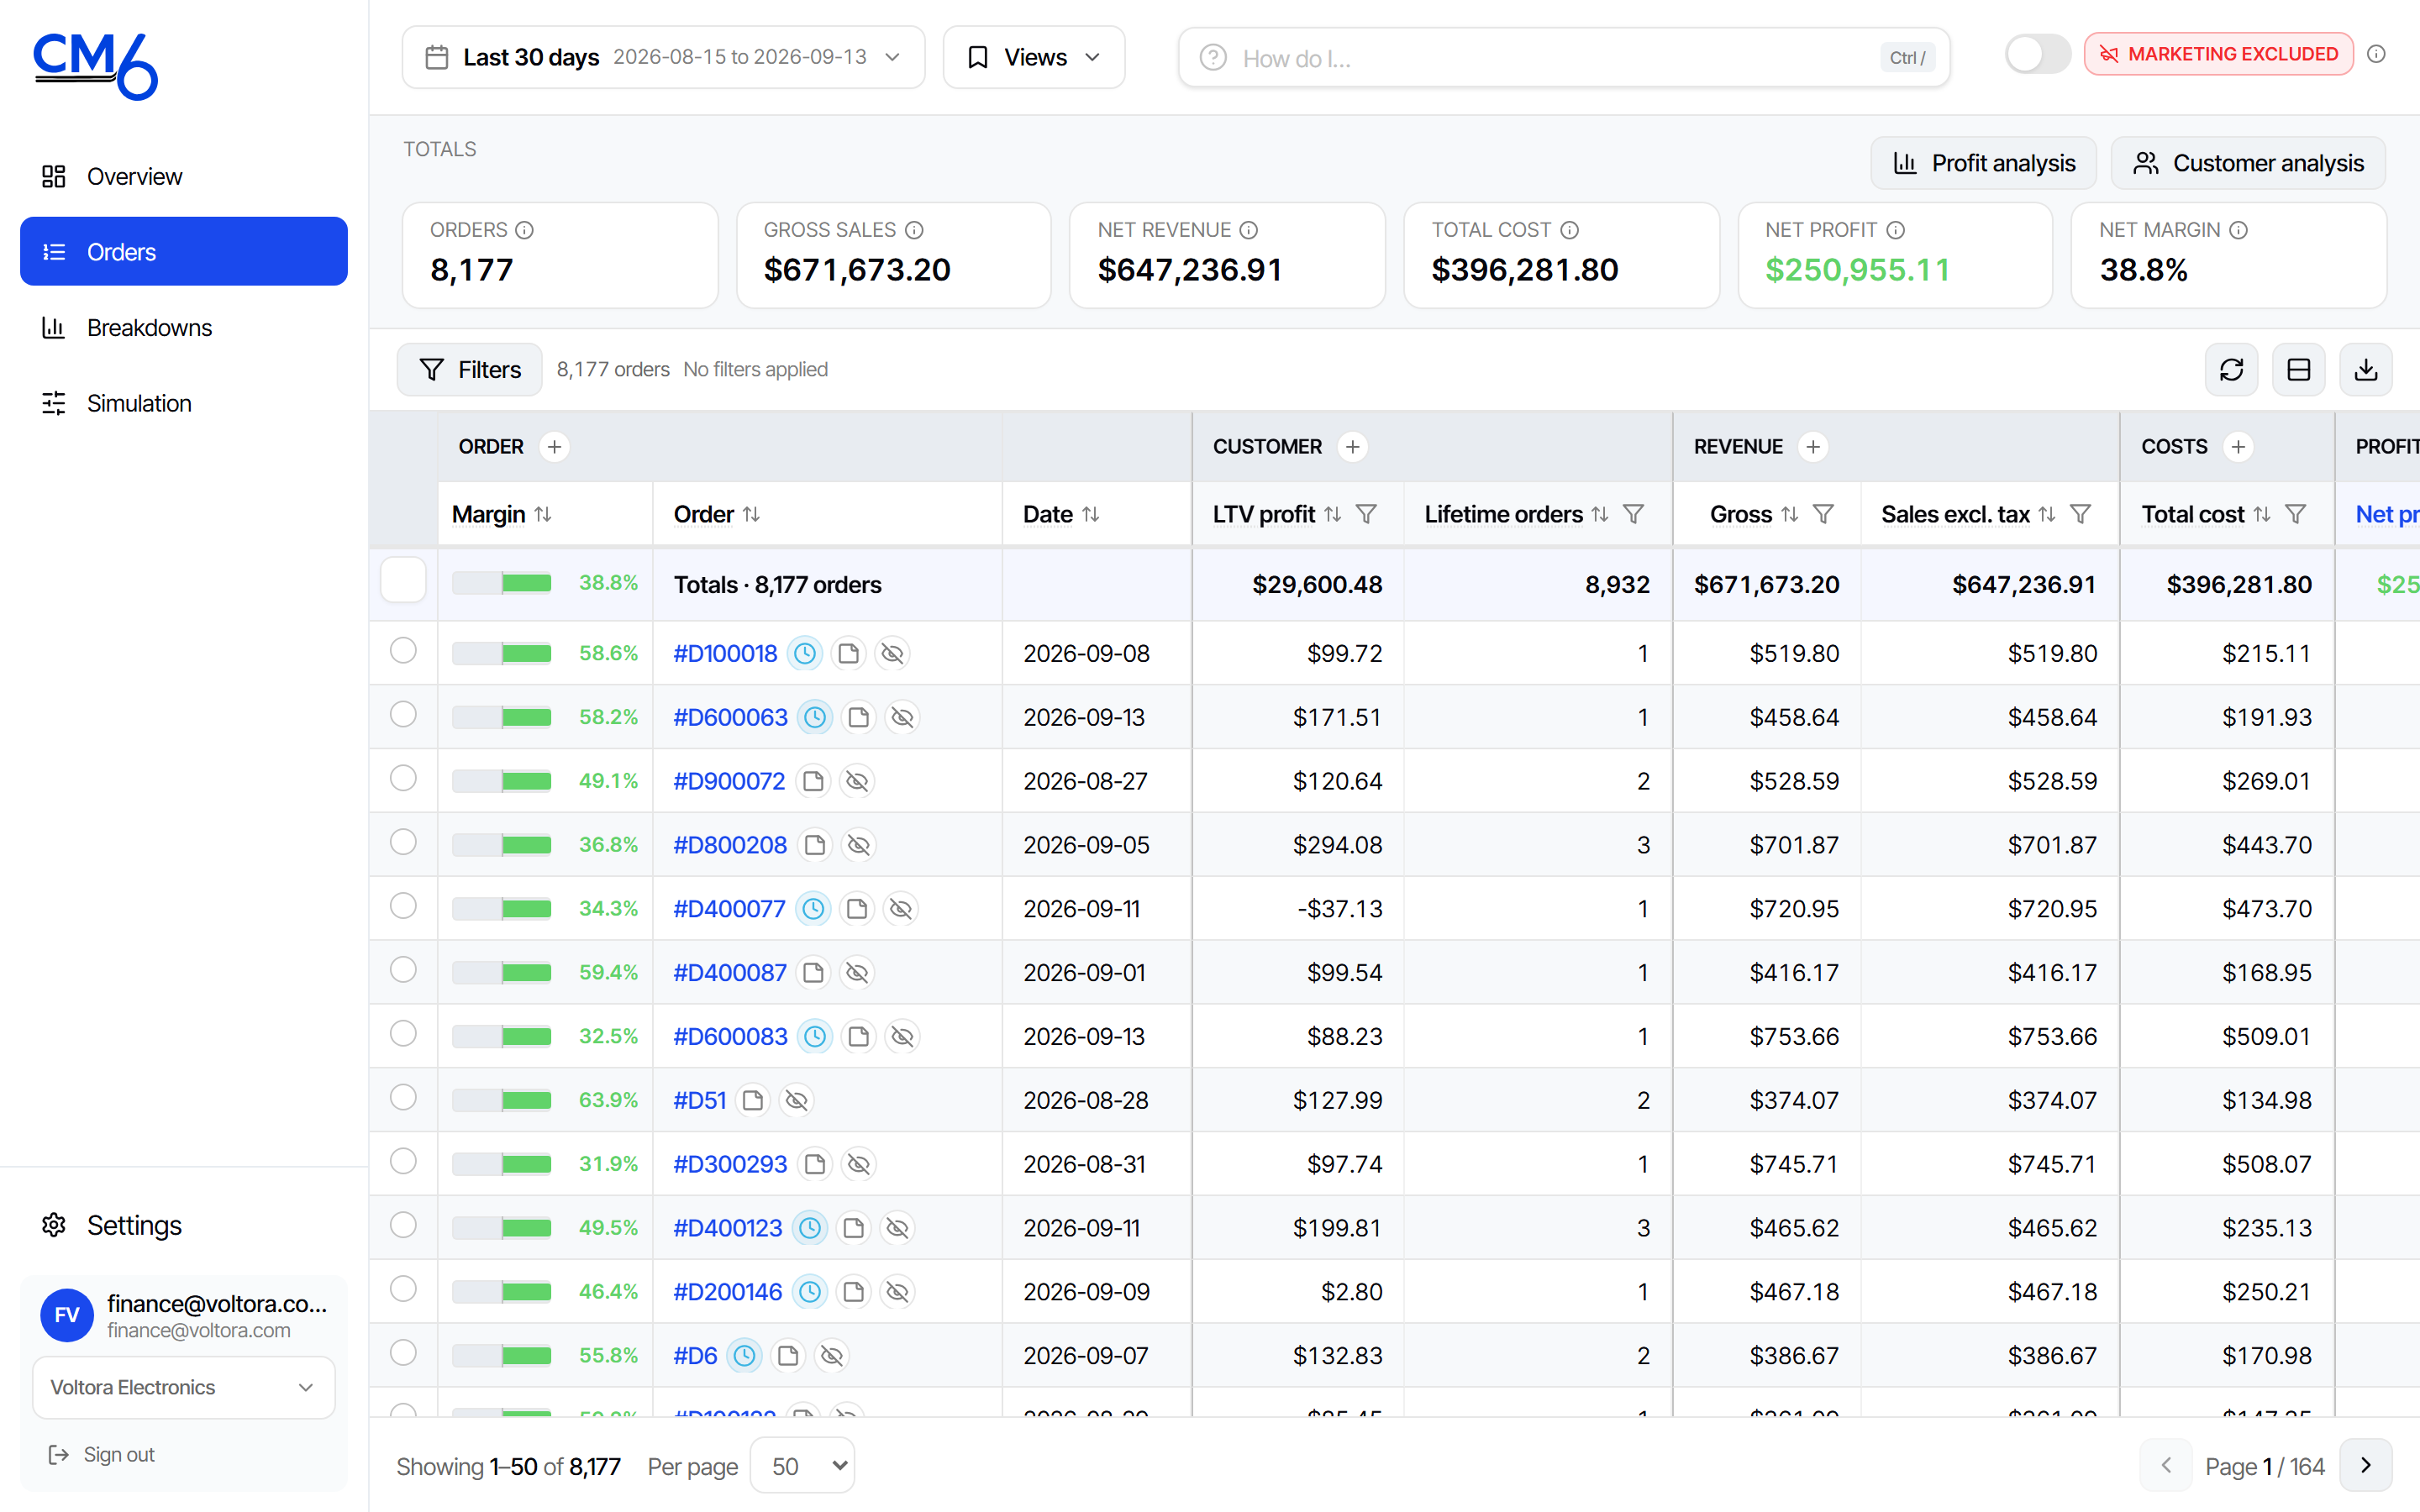Open the Simulation page

(184, 403)
